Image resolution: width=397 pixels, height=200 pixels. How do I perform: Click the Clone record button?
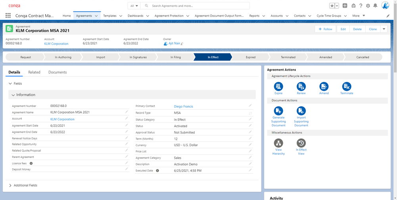click(373, 29)
